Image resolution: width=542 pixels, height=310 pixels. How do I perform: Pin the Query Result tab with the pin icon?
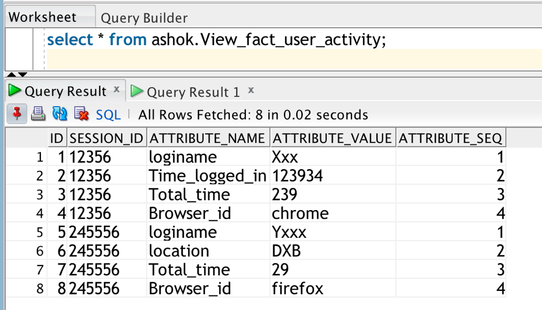17,114
